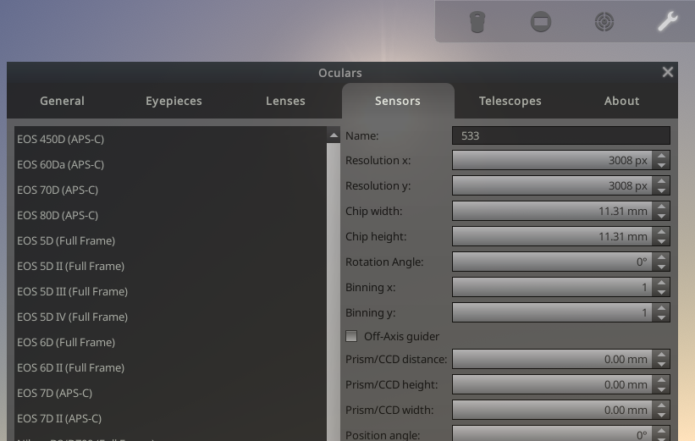
Task: Select EOS 80D (APS-C) sensor
Action: pos(170,215)
